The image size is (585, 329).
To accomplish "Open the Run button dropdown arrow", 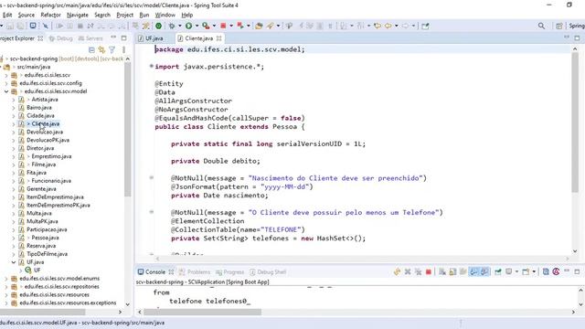I will click(x=197, y=26).
